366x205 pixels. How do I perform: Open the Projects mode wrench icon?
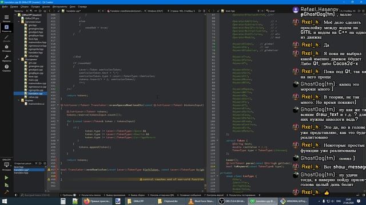point(6,57)
